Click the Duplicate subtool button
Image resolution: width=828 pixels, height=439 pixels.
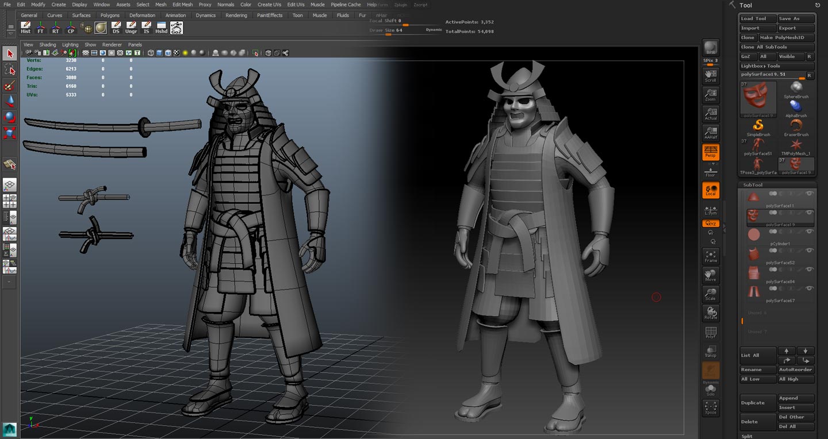pyautogui.click(x=757, y=403)
